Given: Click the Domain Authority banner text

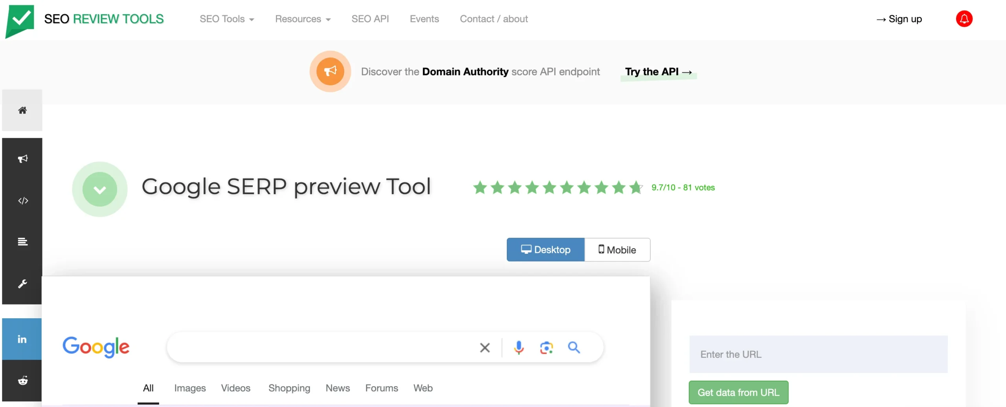Looking at the screenshot, I should point(465,72).
